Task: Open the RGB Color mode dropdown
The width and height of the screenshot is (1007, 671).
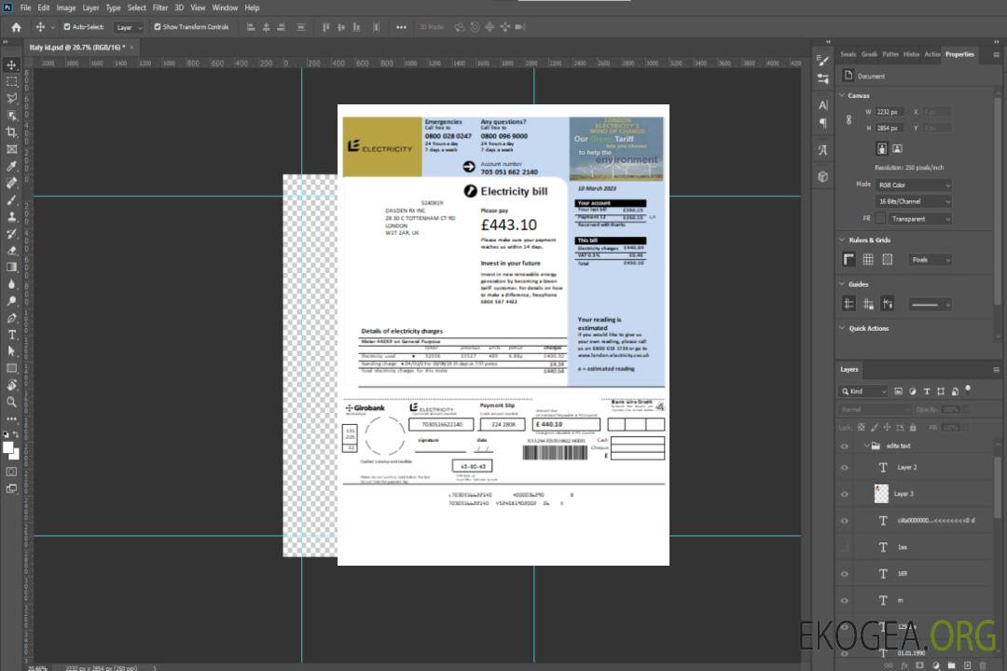Action: point(914,185)
